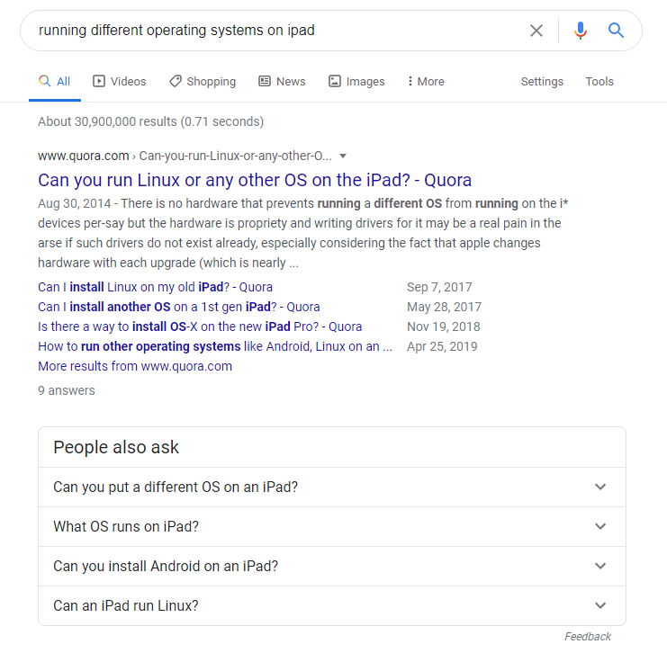667x662 pixels.
Task: Click the blue magnifying glass search icon
Action: (616, 31)
